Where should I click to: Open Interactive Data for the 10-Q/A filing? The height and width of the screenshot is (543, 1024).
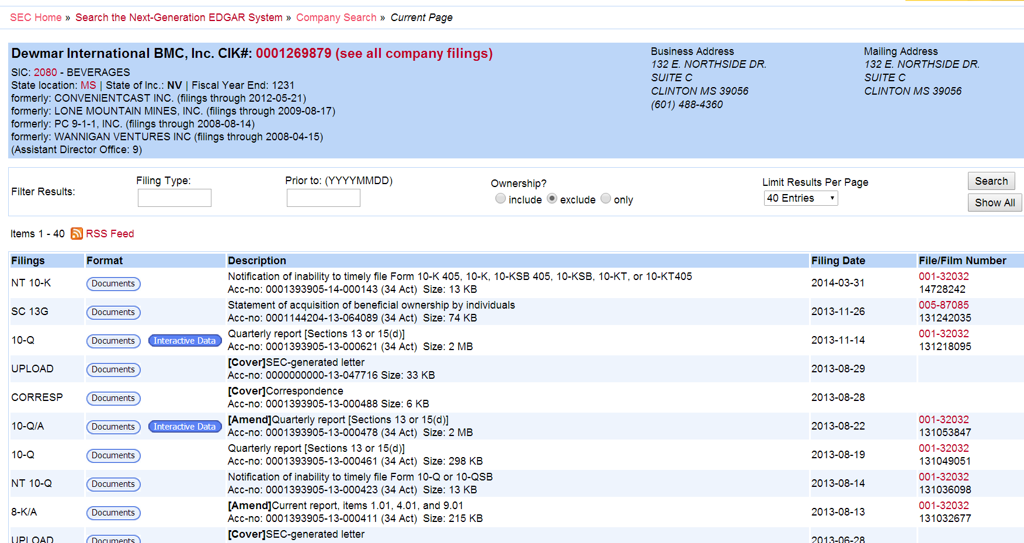pos(185,427)
